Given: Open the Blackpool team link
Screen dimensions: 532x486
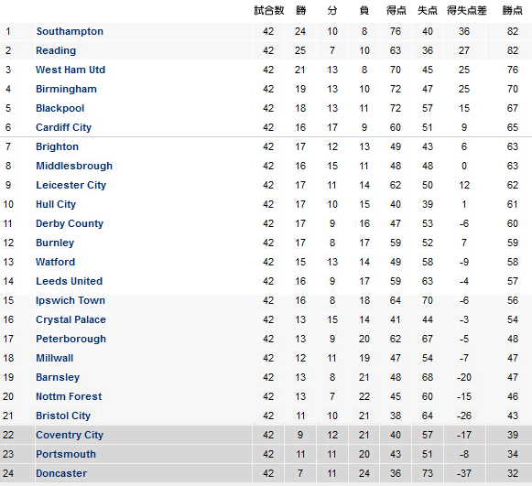Looking at the screenshot, I should [x=60, y=108].
